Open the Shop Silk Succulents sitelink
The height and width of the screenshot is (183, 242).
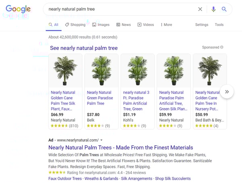[x=173, y=179]
